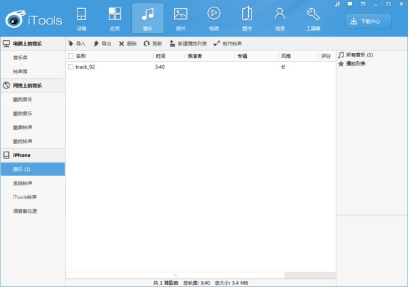Open the 图书 (Books) section

click(x=247, y=18)
